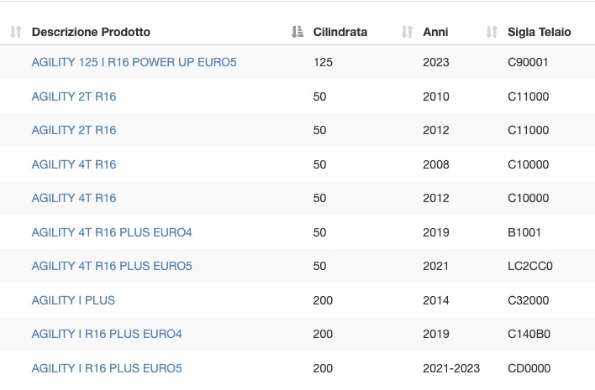Viewport: 595px width, 390px height.
Task: Open AGILITY 125 I R16 POWER UP EURO5
Action: click(134, 62)
